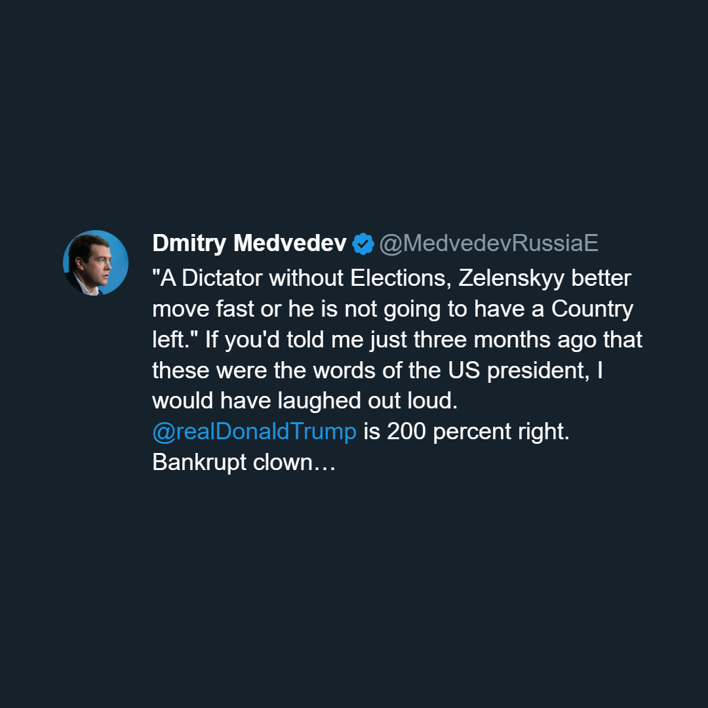Open the @realDonaldTrump mention

(x=254, y=431)
